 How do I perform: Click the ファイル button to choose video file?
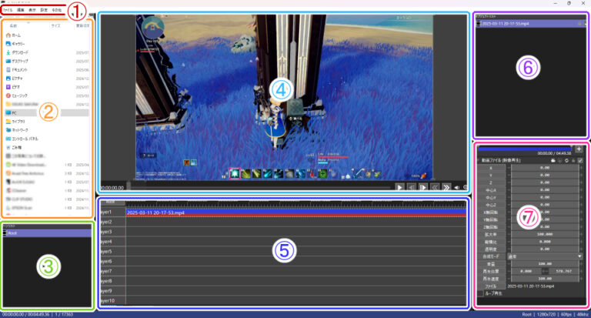pyautogui.click(x=489, y=286)
